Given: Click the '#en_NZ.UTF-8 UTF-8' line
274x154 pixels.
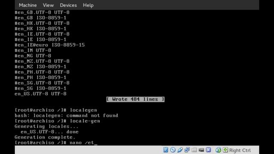Looking at the screenshot, I should click(x=42, y=61).
